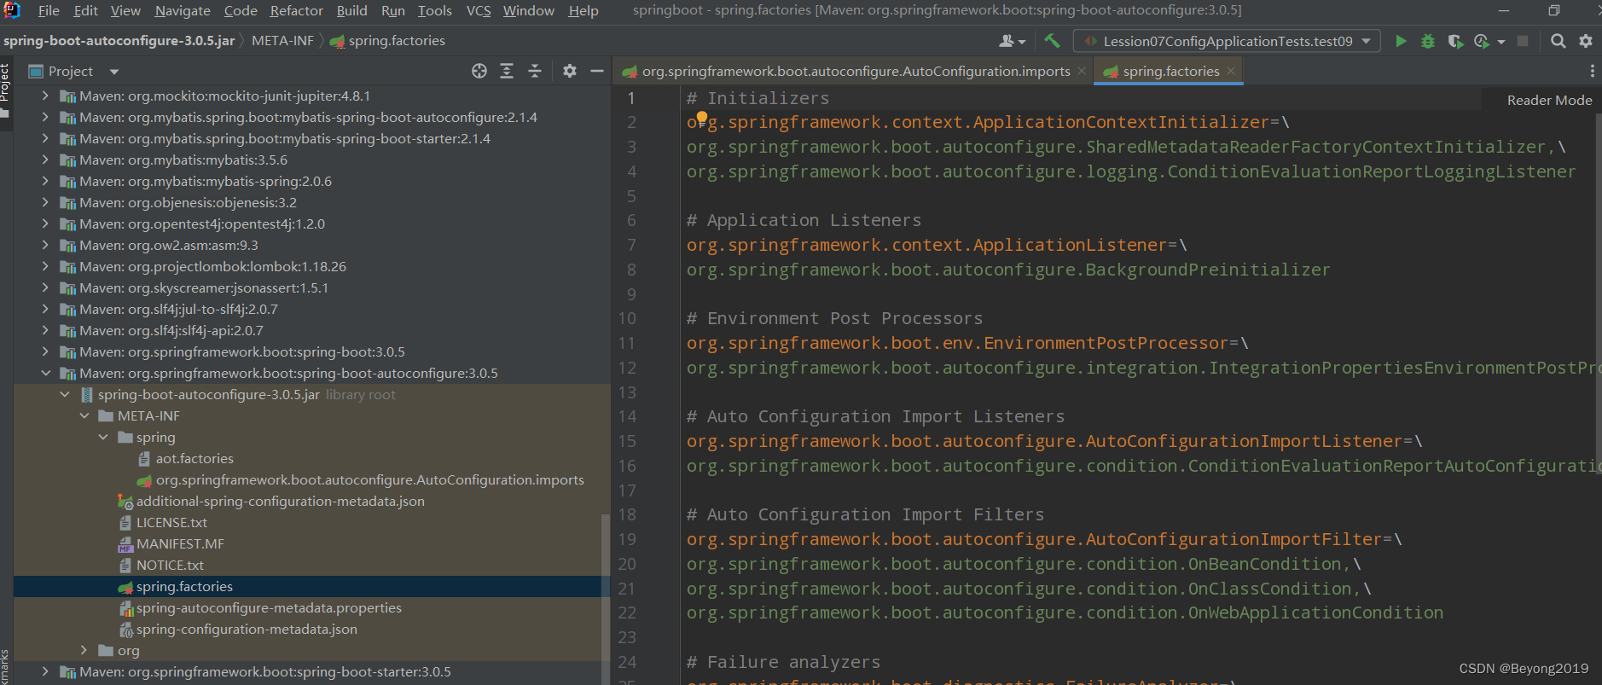The width and height of the screenshot is (1602, 685).
Task: Expand the org folder node
Action: coord(84,651)
